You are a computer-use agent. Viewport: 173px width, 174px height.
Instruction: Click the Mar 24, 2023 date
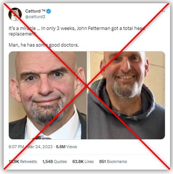(x=40, y=147)
